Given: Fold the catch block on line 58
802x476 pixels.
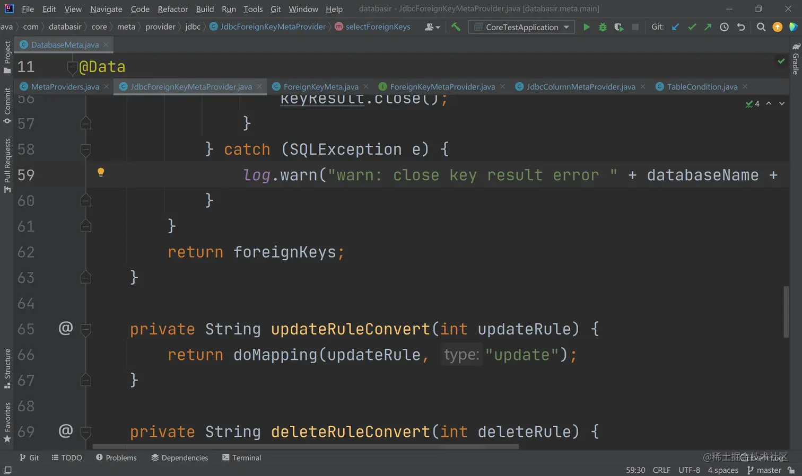Looking at the screenshot, I should [x=86, y=149].
